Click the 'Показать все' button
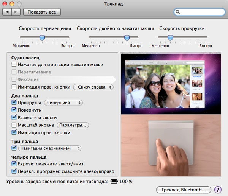Viewport: 228px width, 196px height. click(42, 12)
